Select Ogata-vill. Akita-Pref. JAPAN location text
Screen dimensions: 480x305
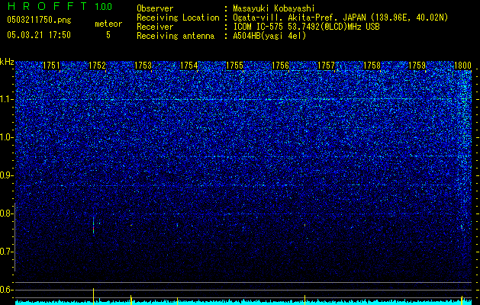pyautogui.click(x=340, y=18)
